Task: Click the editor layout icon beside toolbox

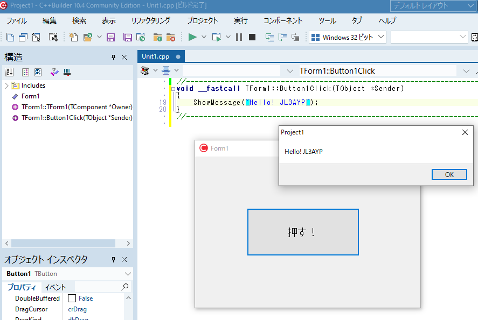Action: coord(166,70)
